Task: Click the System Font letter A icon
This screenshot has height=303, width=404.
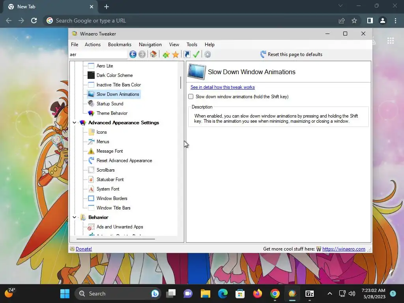Action: [x=91, y=189]
